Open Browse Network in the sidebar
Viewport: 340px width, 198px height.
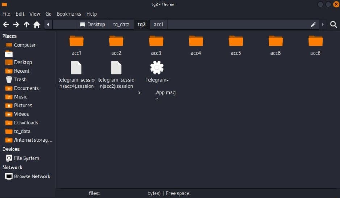click(x=28, y=176)
